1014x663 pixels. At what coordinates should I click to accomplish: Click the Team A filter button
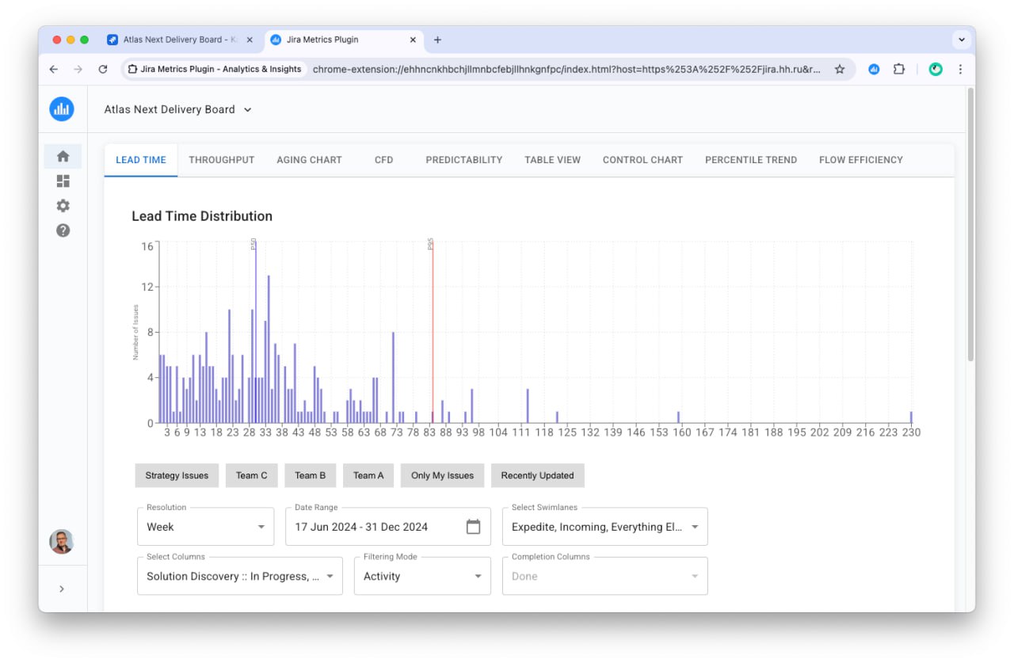pyautogui.click(x=368, y=475)
